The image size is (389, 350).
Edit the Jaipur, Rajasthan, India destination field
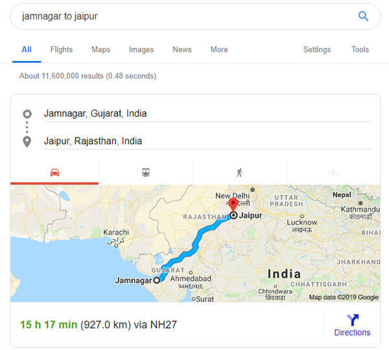pyautogui.click(x=207, y=141)
